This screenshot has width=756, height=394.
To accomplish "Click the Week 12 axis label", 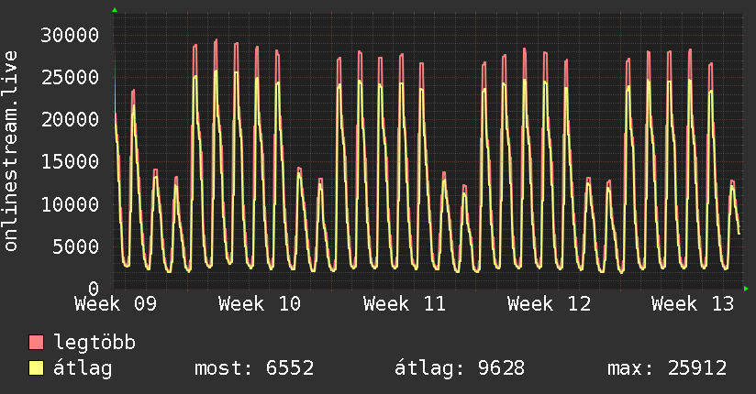I will [x=549, y=304].
